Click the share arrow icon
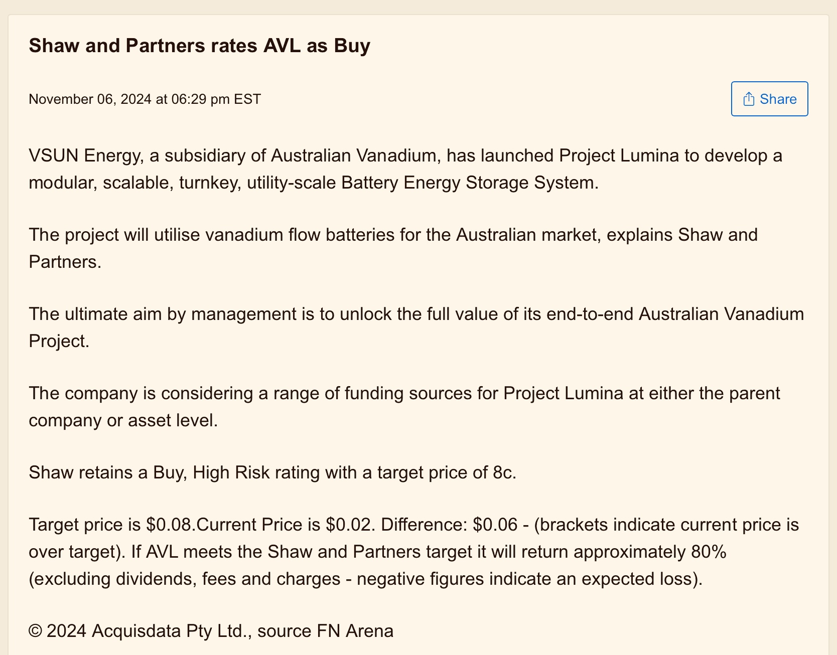This screenshot has height=655, width=837. click(749, 99)
